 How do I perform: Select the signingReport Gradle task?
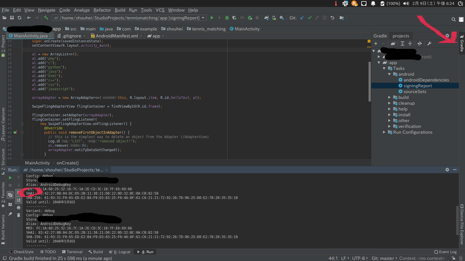click(x=415, y=86)
